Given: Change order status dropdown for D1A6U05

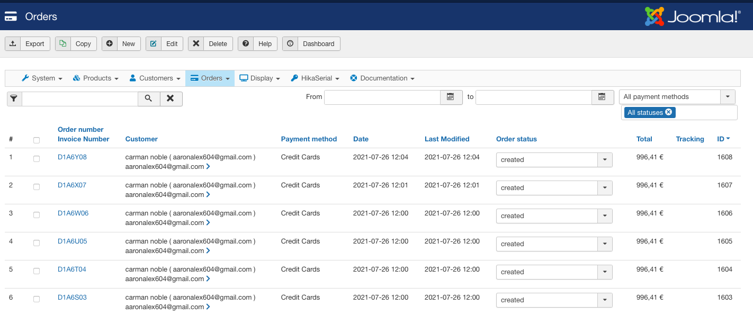Looking at the screenshot, I should [x=554, y=244].
